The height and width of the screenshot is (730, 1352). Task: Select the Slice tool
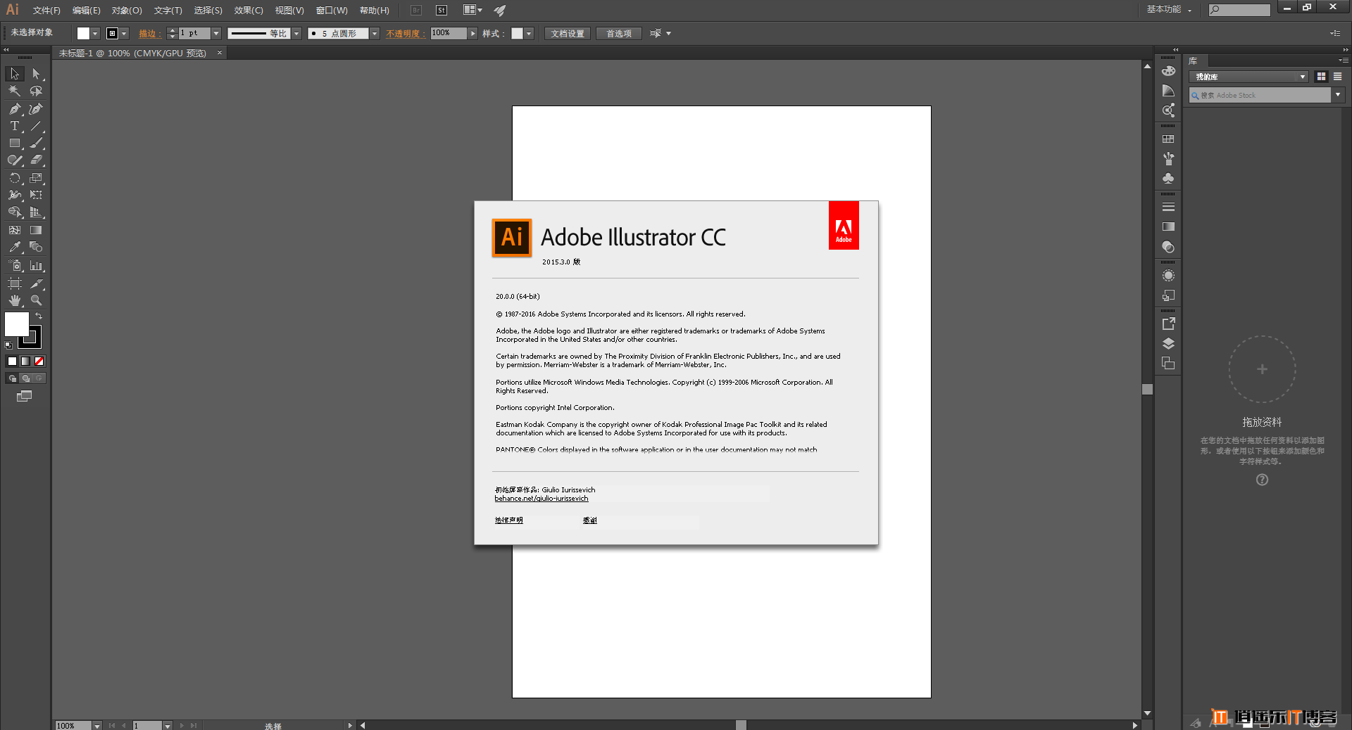pyautogui.click(x=36, y=283)
